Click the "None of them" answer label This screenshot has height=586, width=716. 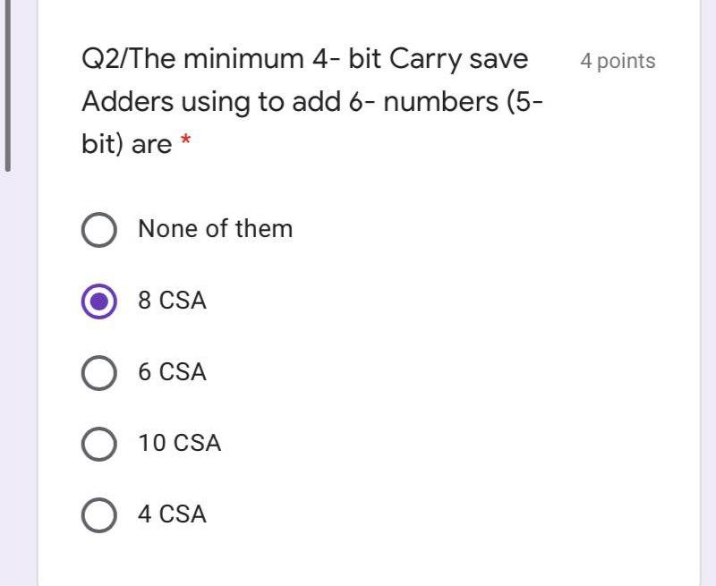click(x=215, y=228)
